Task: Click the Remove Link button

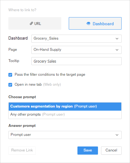Action: coord(22,151)
